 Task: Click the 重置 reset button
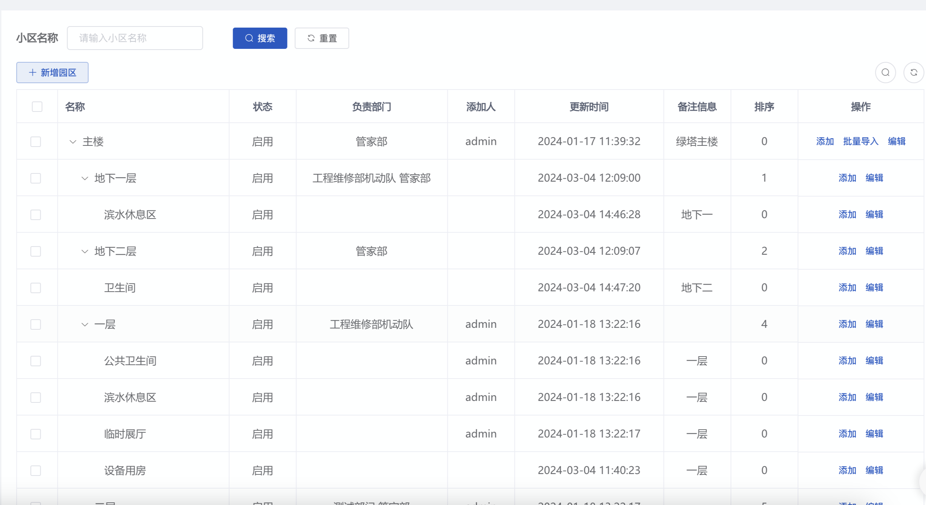coord(322,38)
